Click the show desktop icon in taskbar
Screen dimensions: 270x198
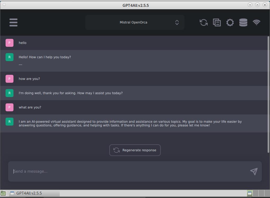pyautogui.click(x=3, y=194)
